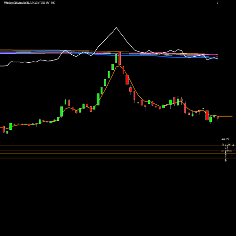
Task: Click the 18 volume scale label
Action: click(x=227, y=148)
